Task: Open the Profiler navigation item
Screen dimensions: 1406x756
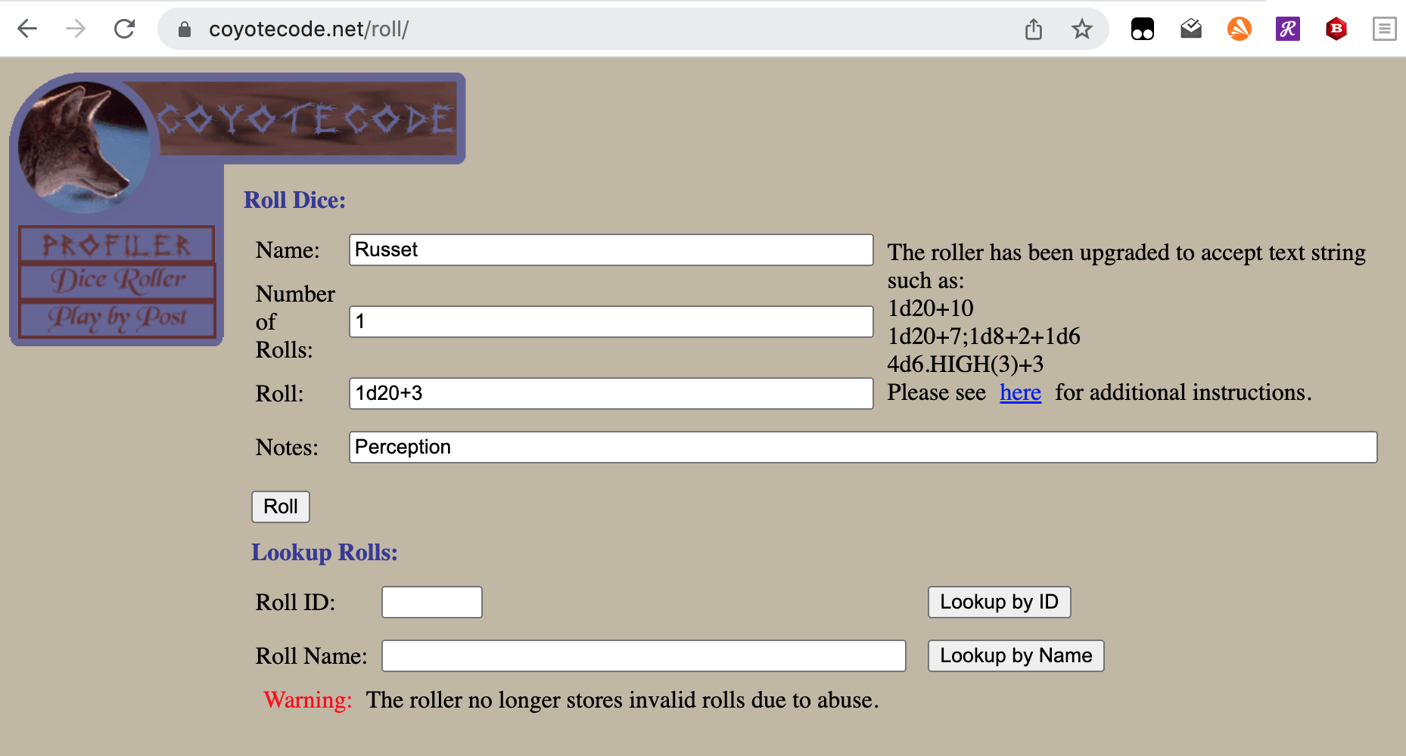Action: pos(117,244)
